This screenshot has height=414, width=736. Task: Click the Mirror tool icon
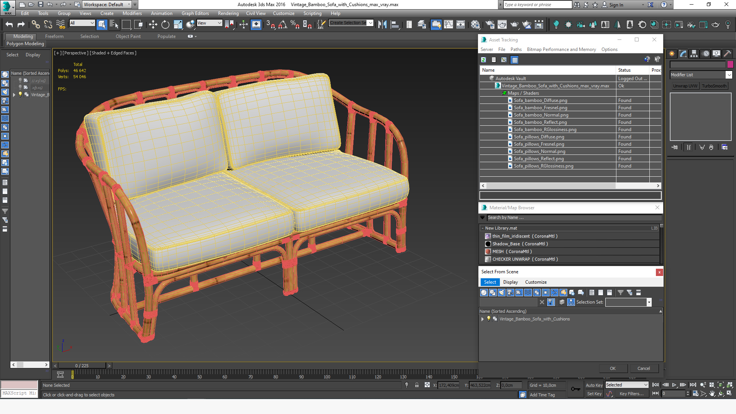(382, 25)
